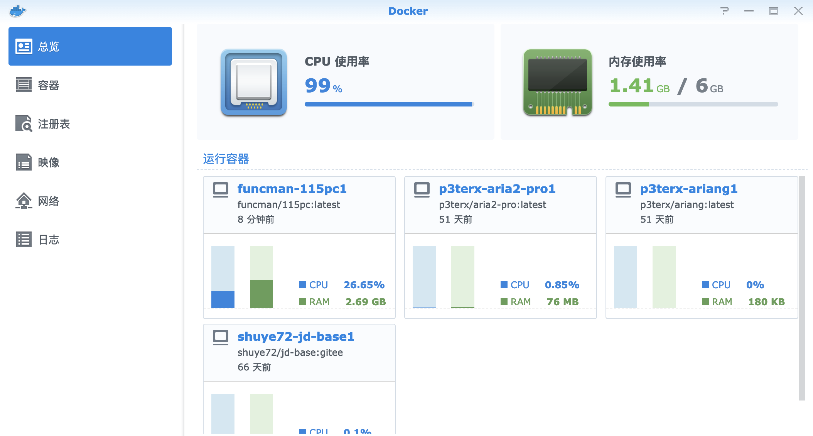
Task: Click the 26.65% CPU value
Action: pyautogui.click(x=364, y=285)
